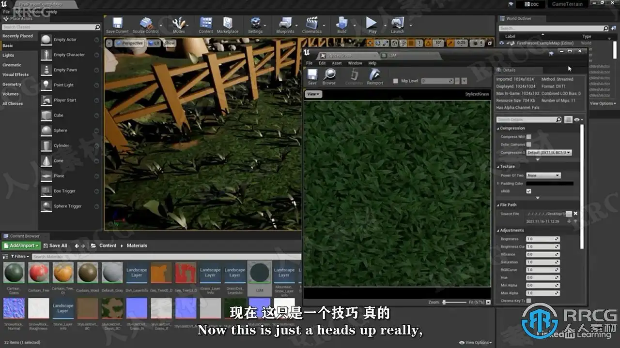Viewport: 620px width, 348px height.
Task: Click the Brightness value field
Action: point(542,239)
